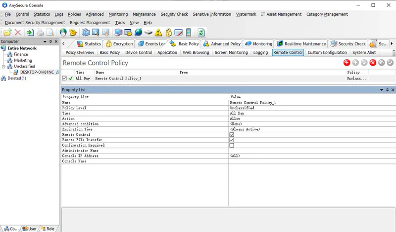Viewport: 396px width, 232px height.
Task: Uncheck the Remote File Transfer checkbox
Action: [232, 140]
